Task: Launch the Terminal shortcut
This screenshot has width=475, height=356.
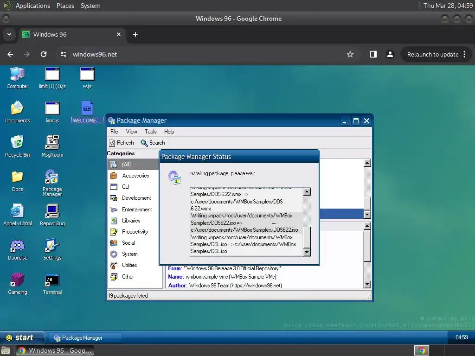Action: (x=52, y=284)
